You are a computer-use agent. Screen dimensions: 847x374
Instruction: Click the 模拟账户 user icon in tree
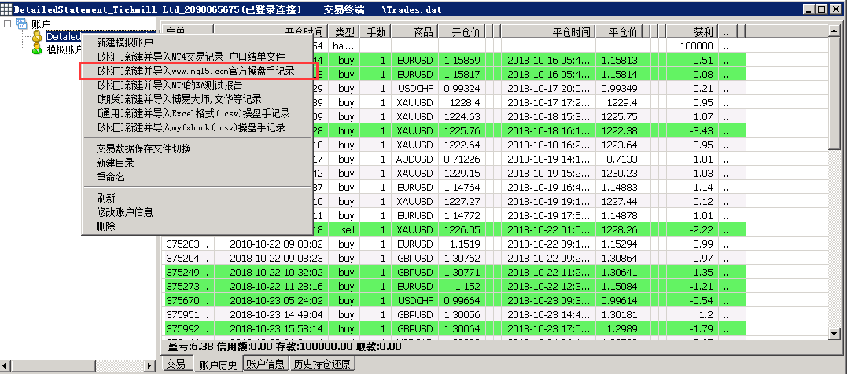(37, 49)
